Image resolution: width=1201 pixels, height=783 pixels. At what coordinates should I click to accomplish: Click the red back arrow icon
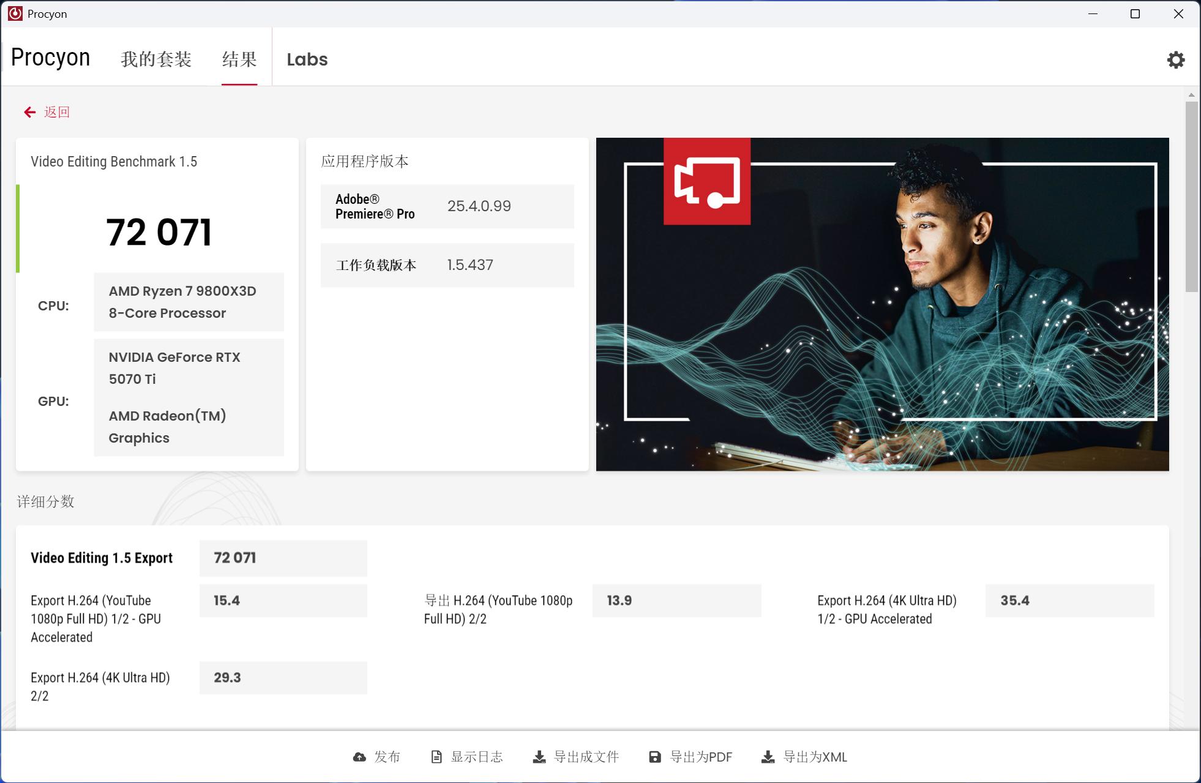29,111
